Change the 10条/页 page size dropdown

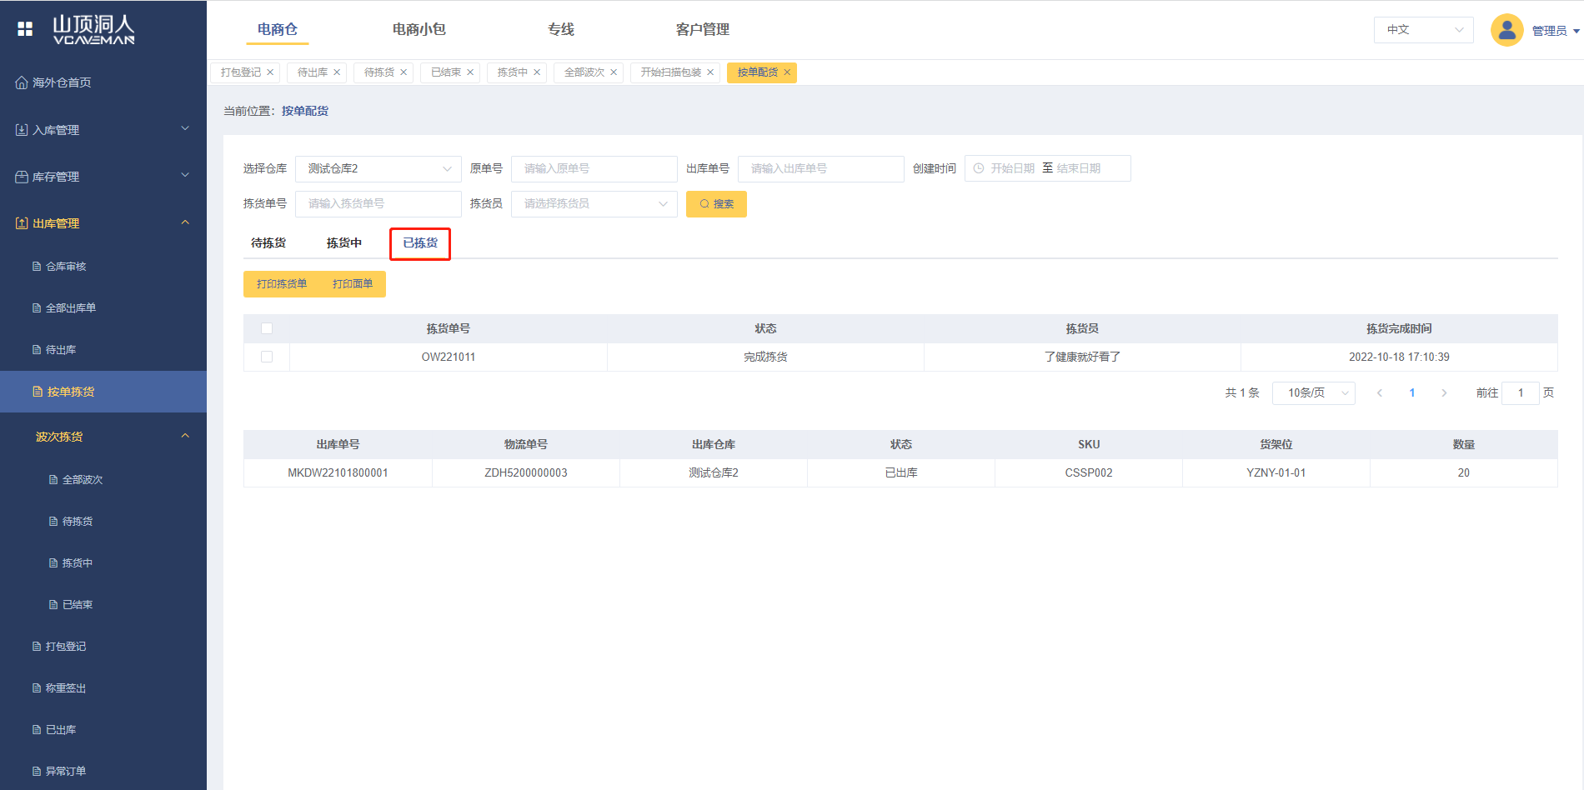point(1313,392)
